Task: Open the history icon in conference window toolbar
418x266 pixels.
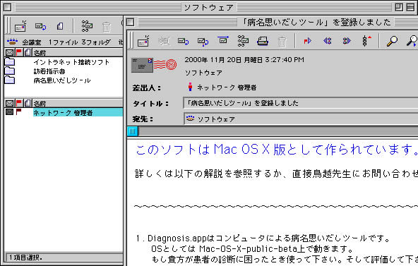Action: 87,26
